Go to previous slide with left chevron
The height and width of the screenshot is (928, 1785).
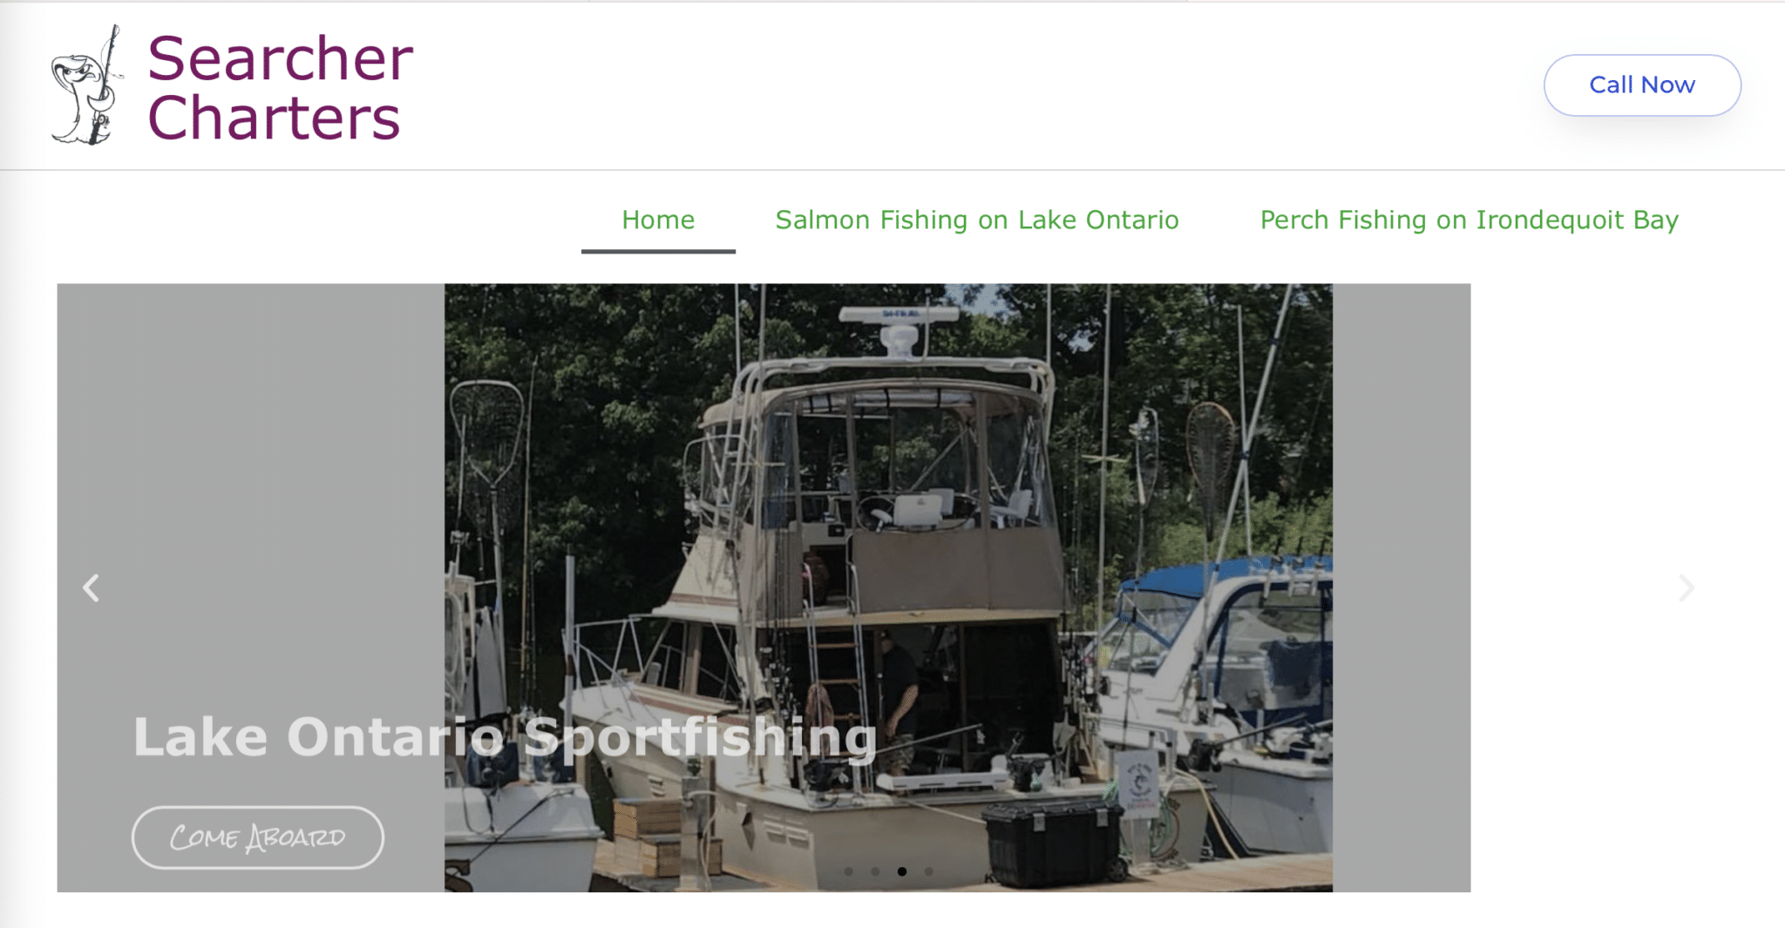91,588
